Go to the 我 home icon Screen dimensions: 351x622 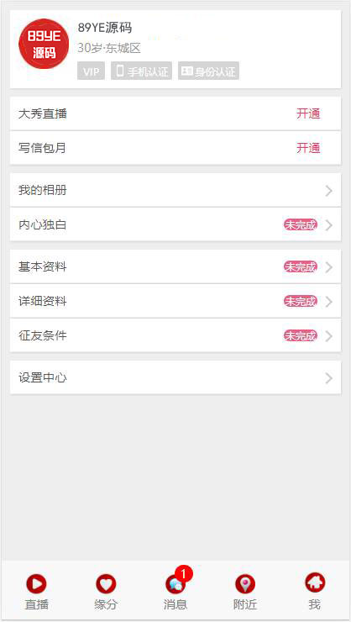click(315, 582)
